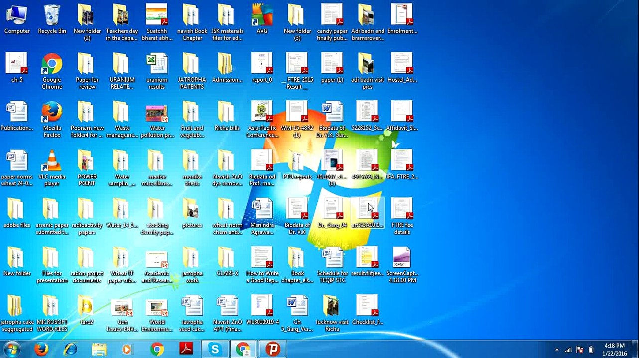
Task: Open the taskbar clock showing 4:18 PM
Action: click(614, 349)
